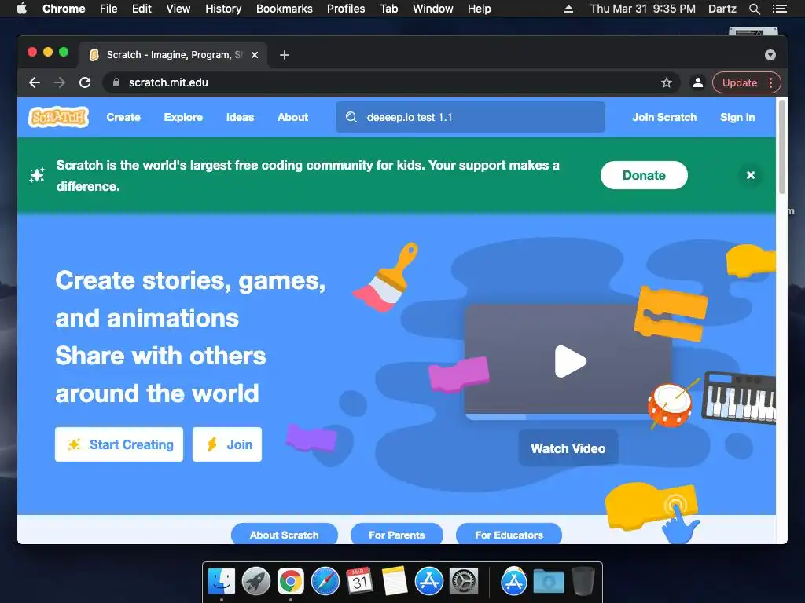Open the tab search dropdown arrow
The image size is (805, 603).
[x=770, y=55]
